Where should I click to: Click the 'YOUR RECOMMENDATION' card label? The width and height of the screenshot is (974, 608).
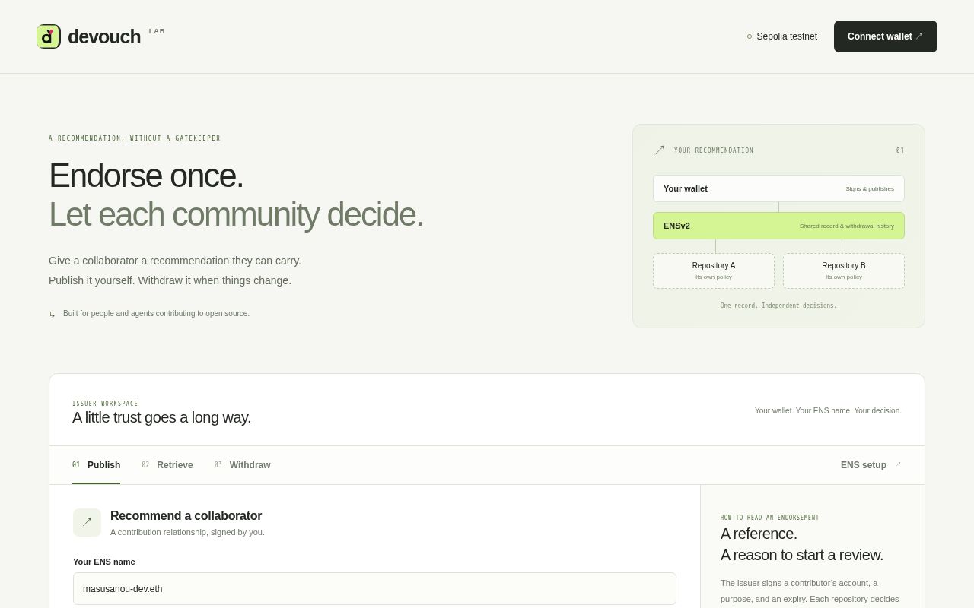(x=714, y=150)
